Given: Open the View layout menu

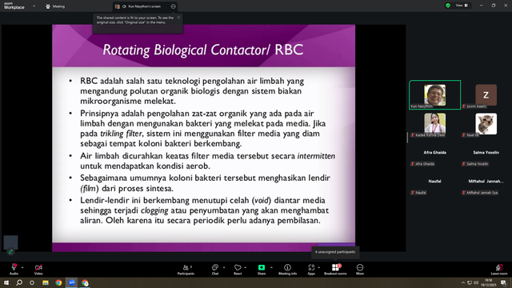Looking at the screenshot, I should click(462, 6).
